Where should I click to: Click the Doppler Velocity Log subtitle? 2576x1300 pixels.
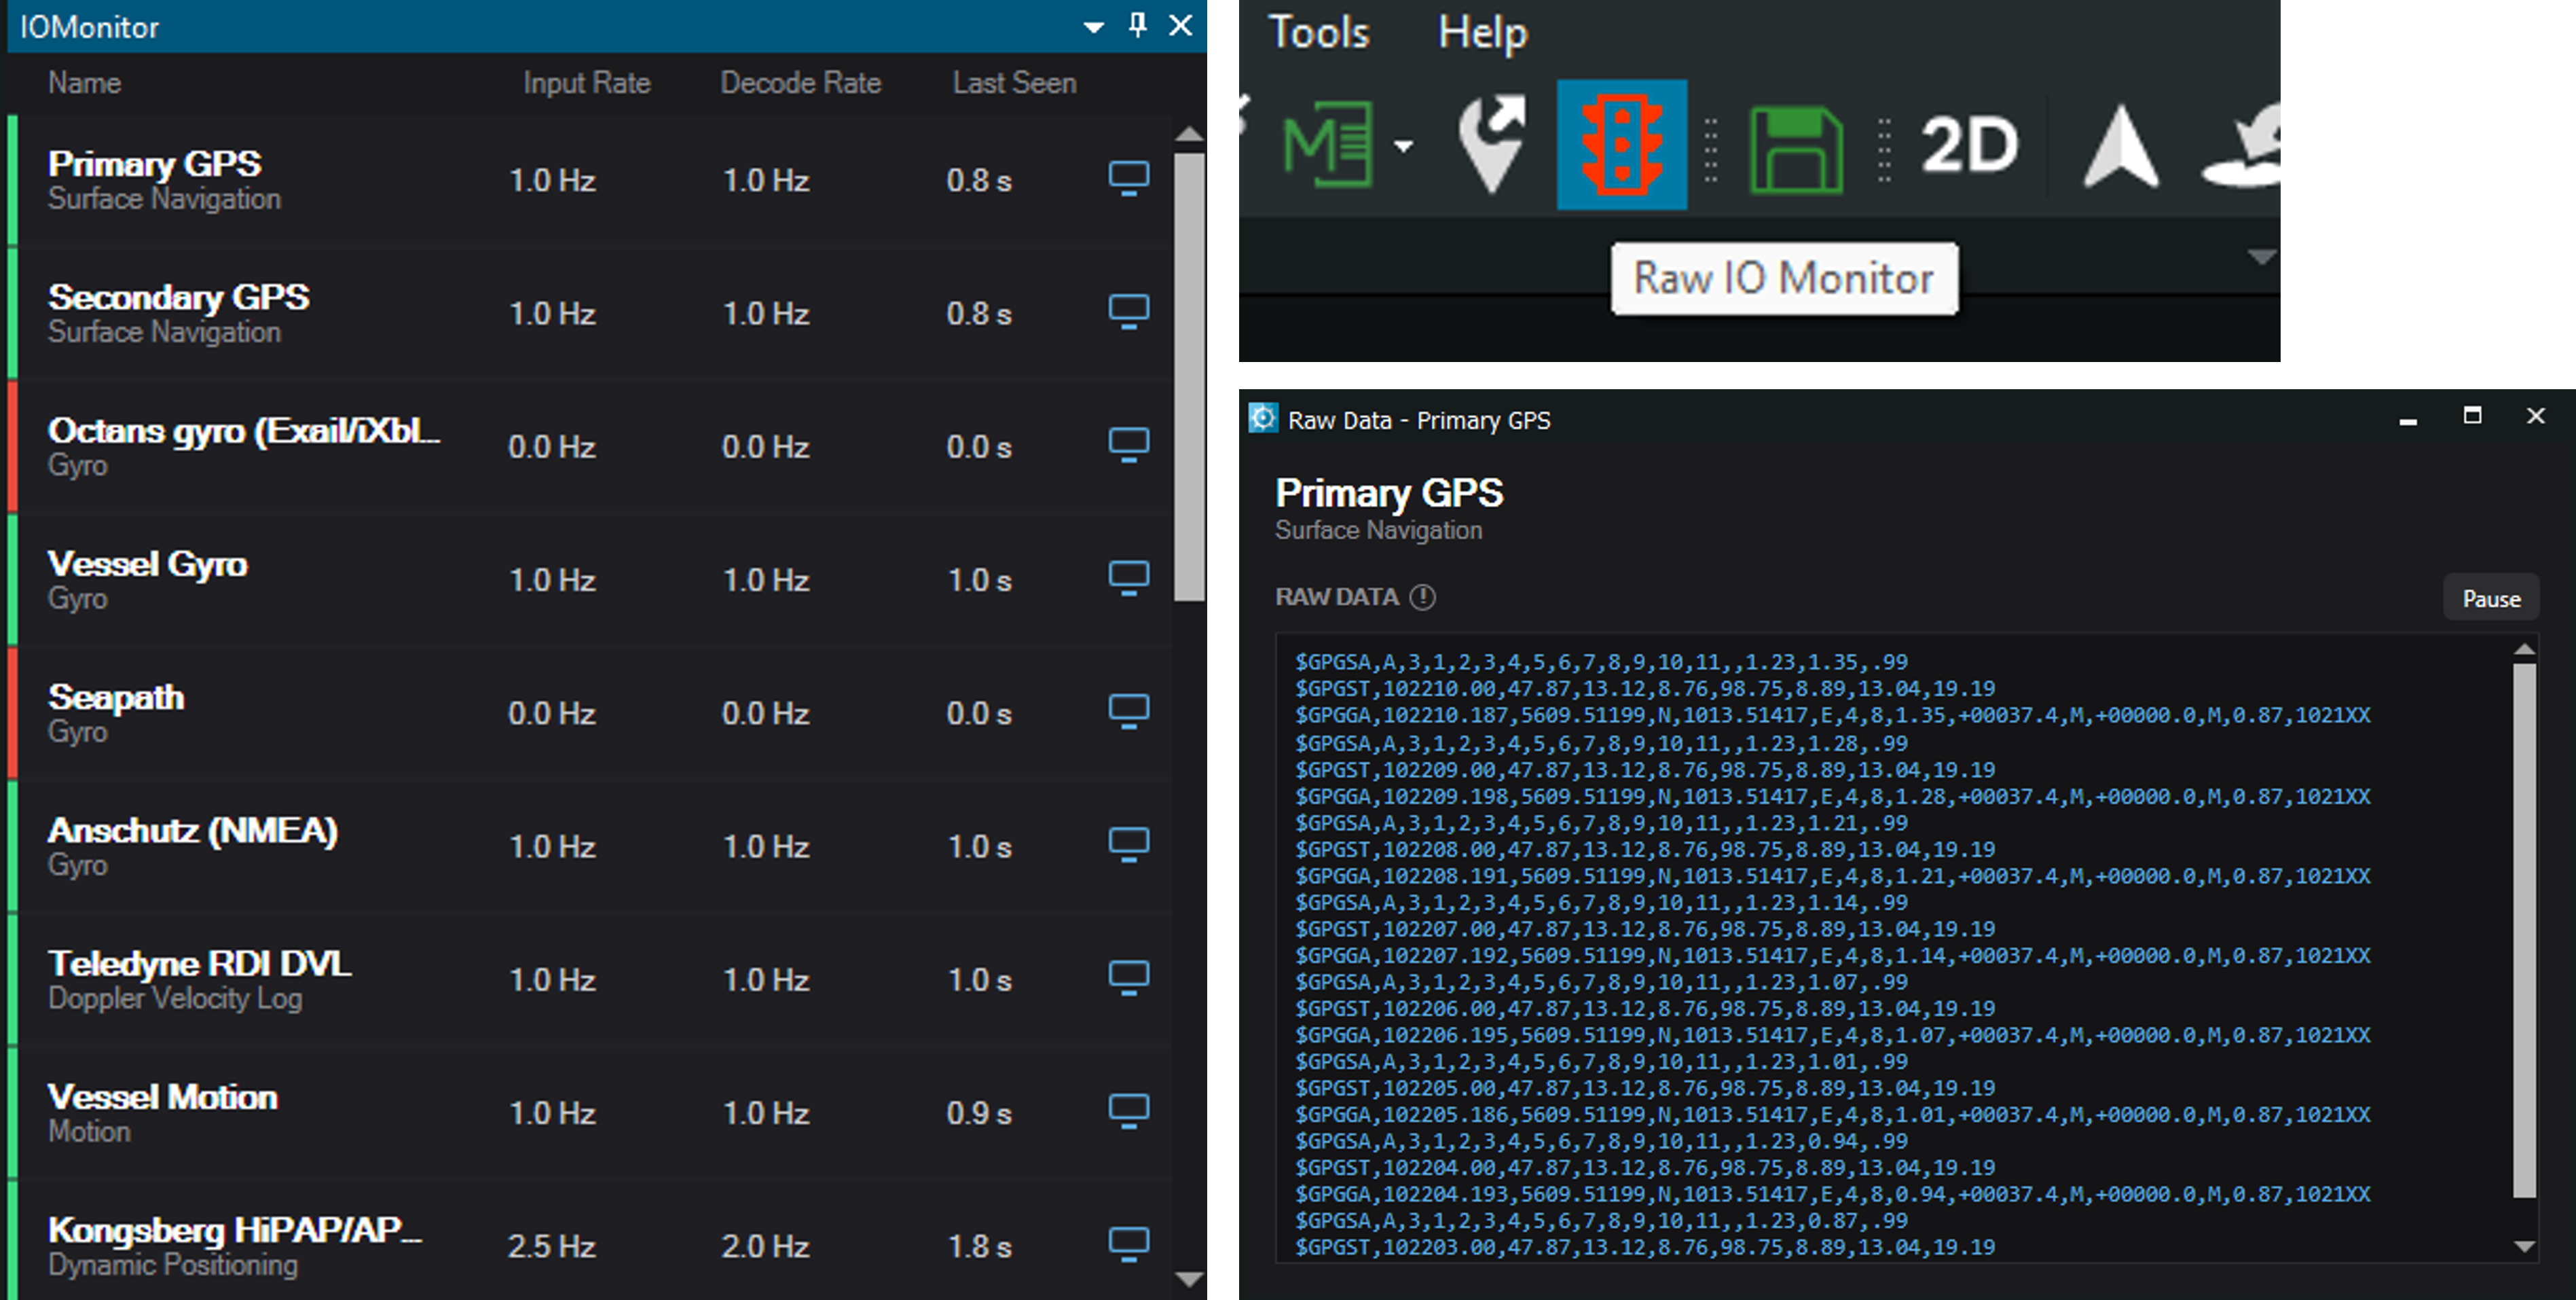point(175,998)
